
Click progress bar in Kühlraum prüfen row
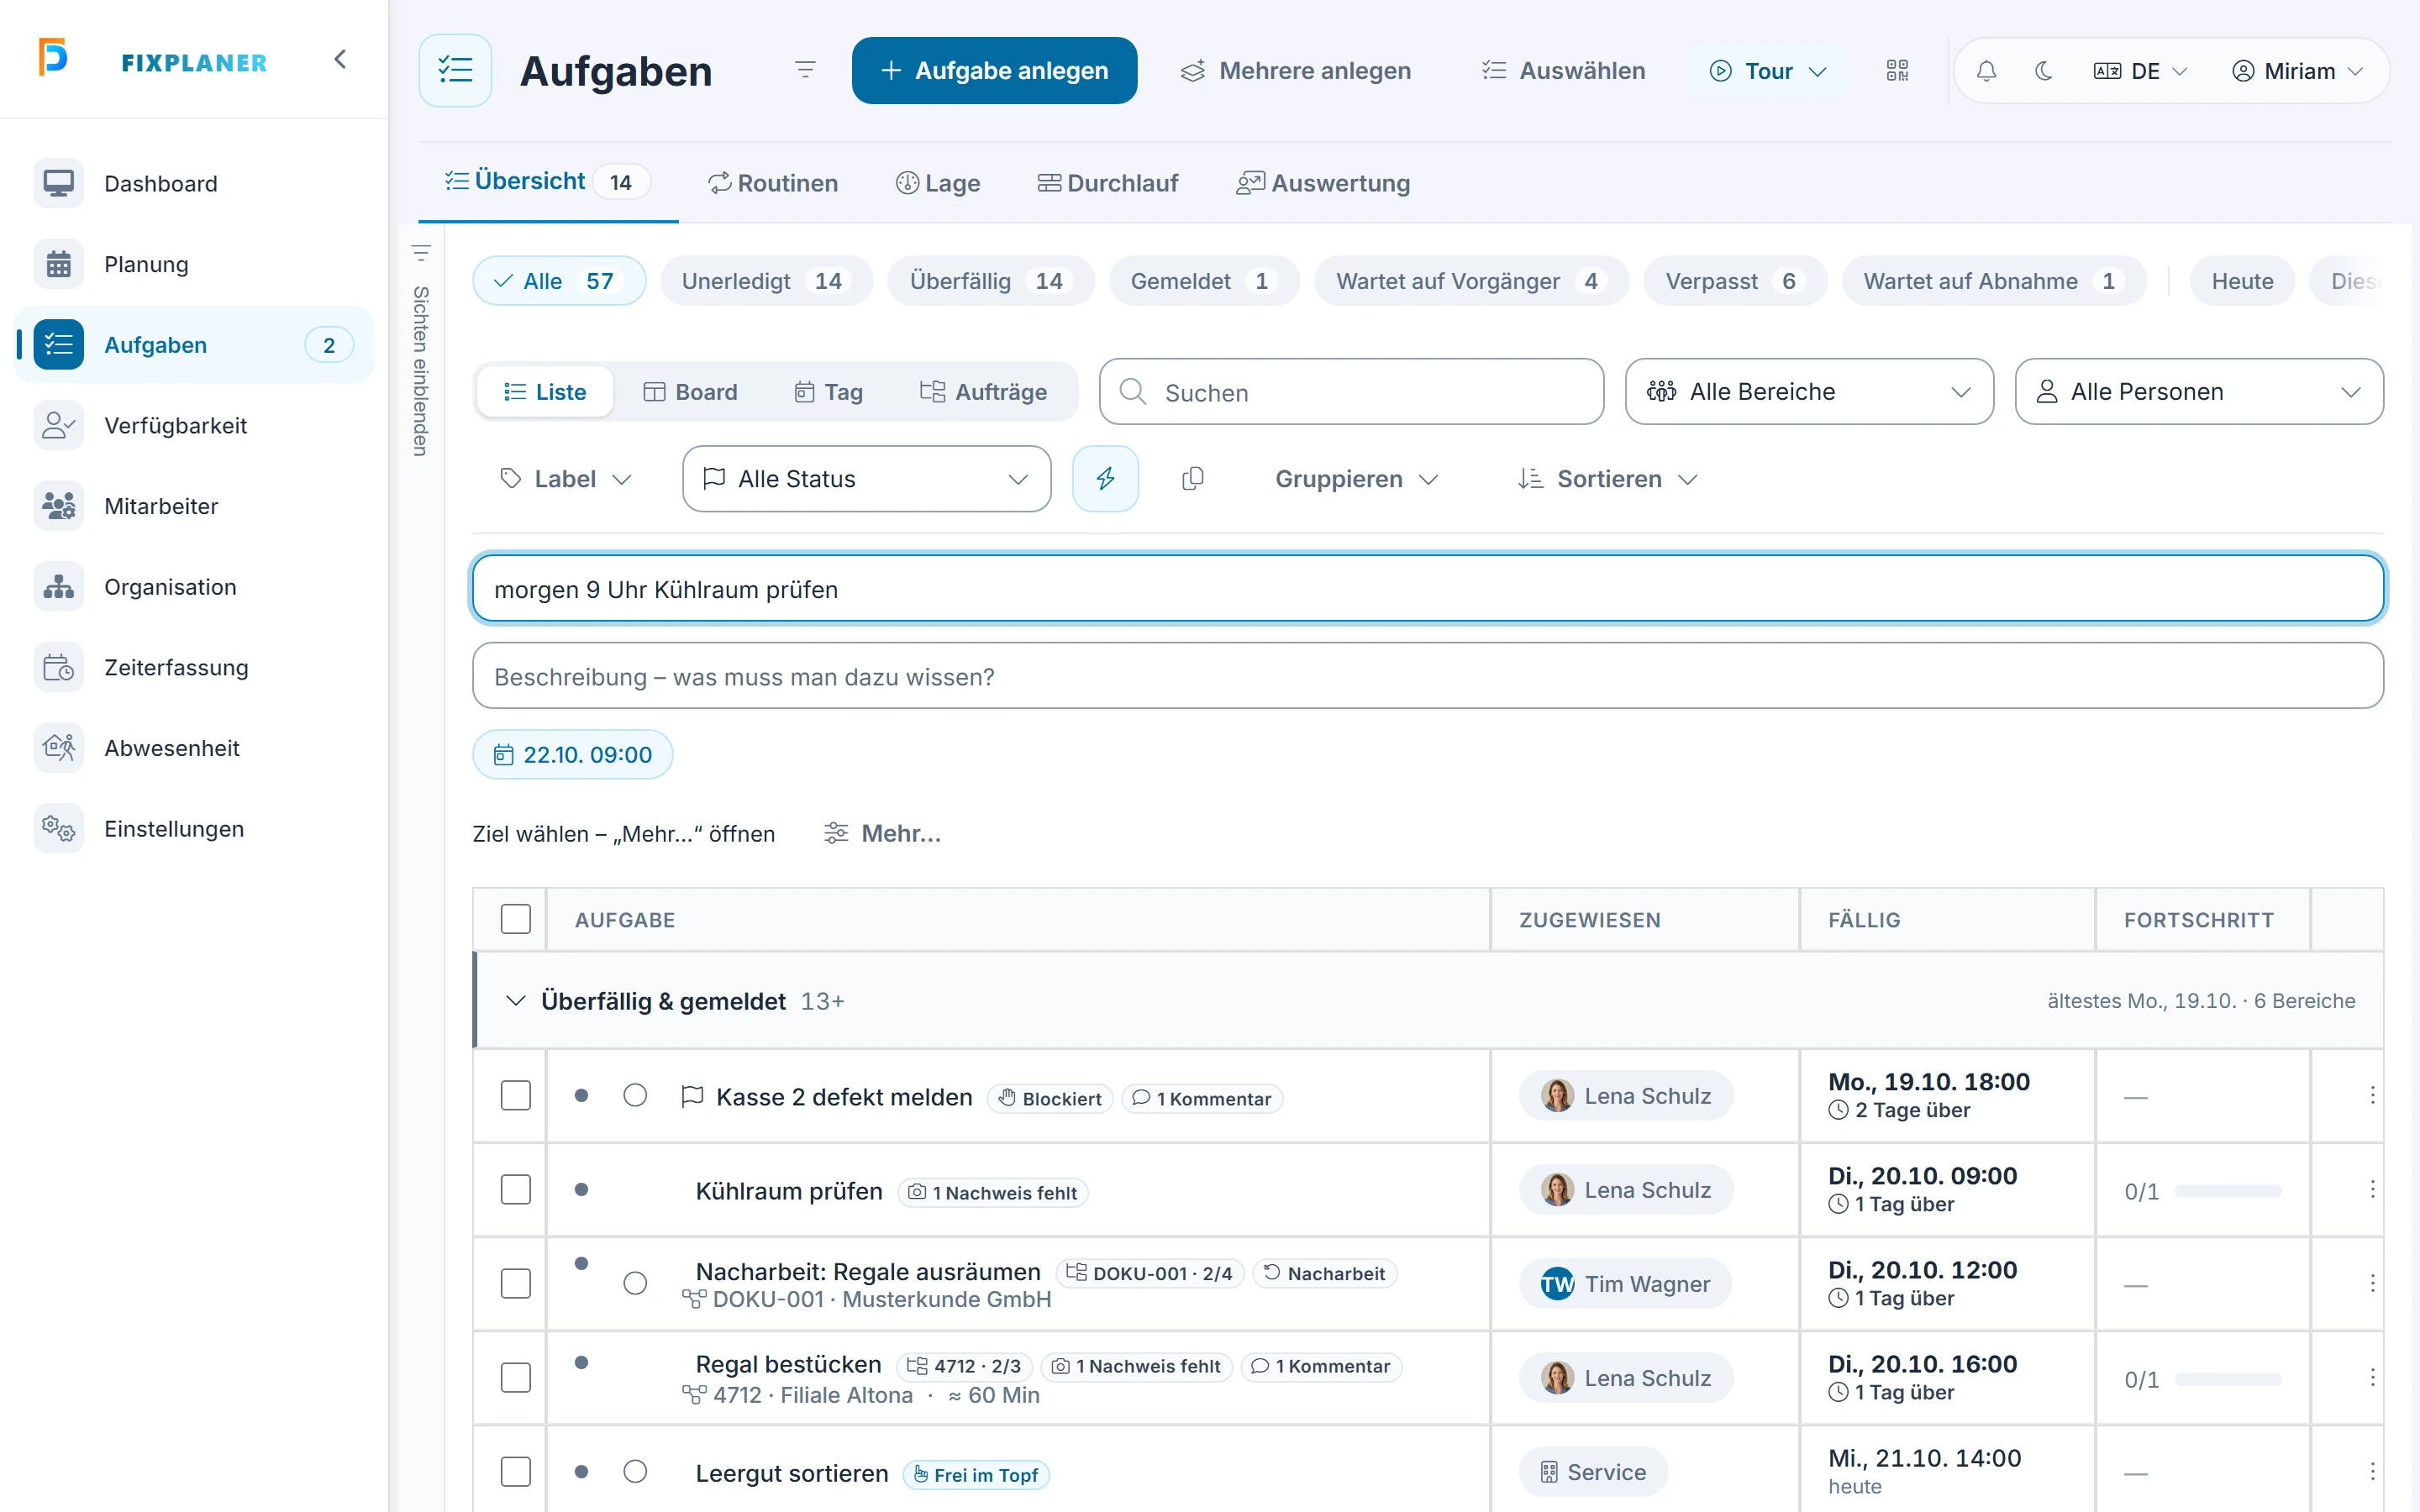2228,1191
